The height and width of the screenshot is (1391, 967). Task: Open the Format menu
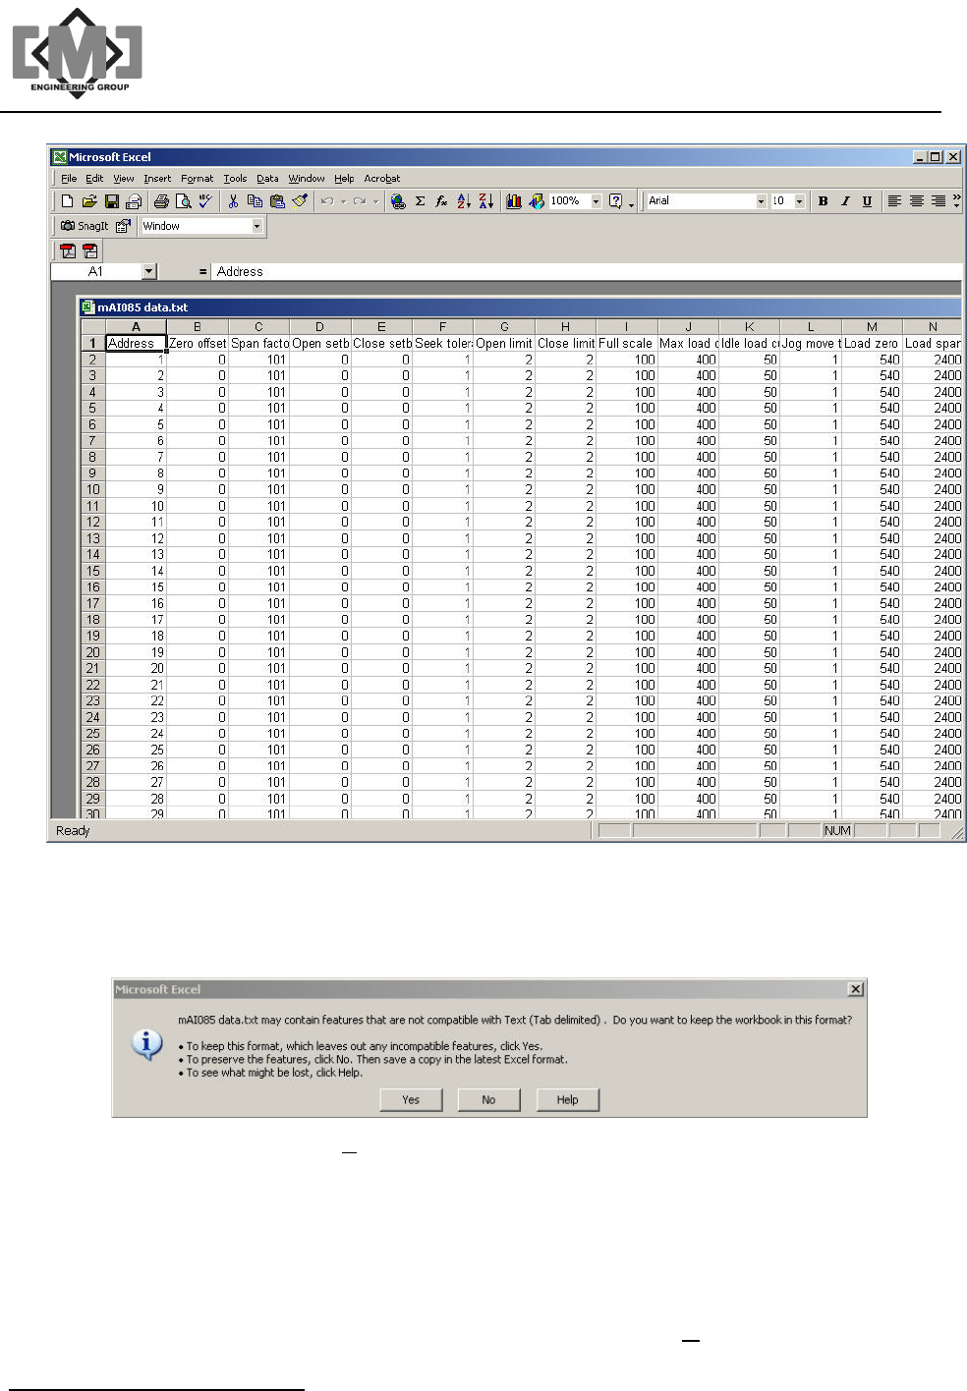click(197, 179)
